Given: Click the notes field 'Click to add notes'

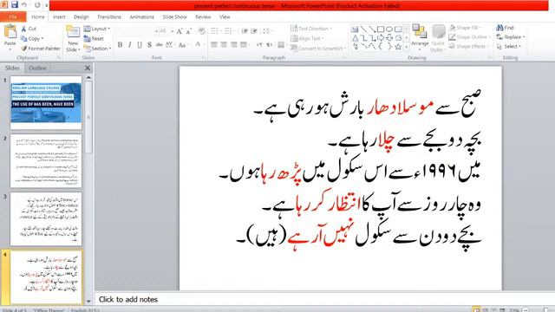Looking at the screenshot, I should point(324,299).
